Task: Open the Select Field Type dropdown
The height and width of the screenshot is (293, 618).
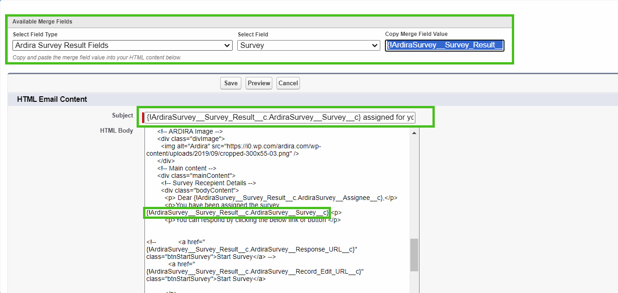Action: pos(122,45)
